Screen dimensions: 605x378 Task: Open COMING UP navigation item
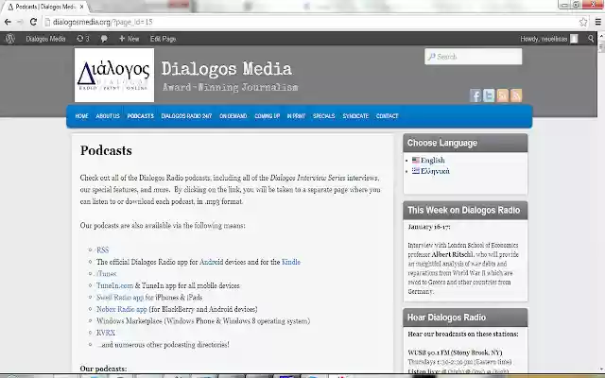[x=267, y=116]
